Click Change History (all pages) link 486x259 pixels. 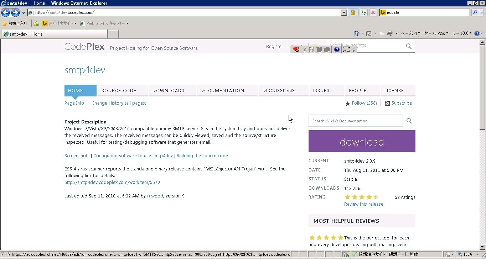(x=119, y=103)
